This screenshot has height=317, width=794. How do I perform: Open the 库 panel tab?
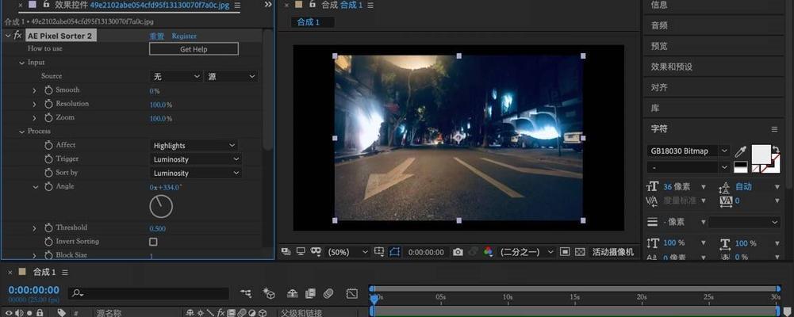coord(654,109)
